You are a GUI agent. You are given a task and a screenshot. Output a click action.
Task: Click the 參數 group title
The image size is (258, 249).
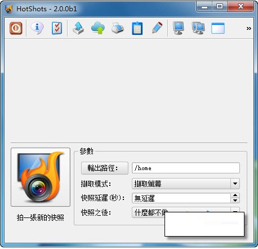pos(86,151)
